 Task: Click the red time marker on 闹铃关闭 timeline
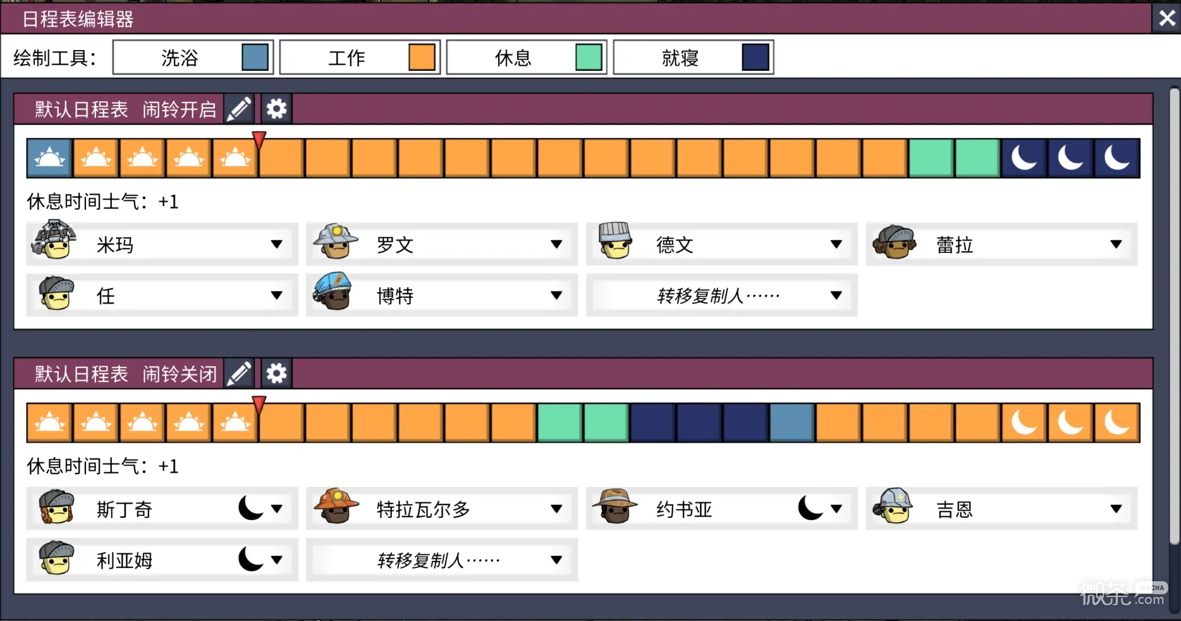pyautogui.click(x=259, y=405)
